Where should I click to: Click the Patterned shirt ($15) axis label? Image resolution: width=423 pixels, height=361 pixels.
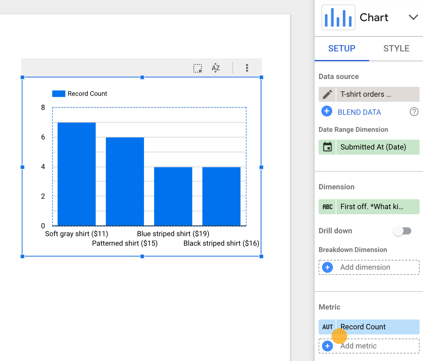[x=125, y=243]
